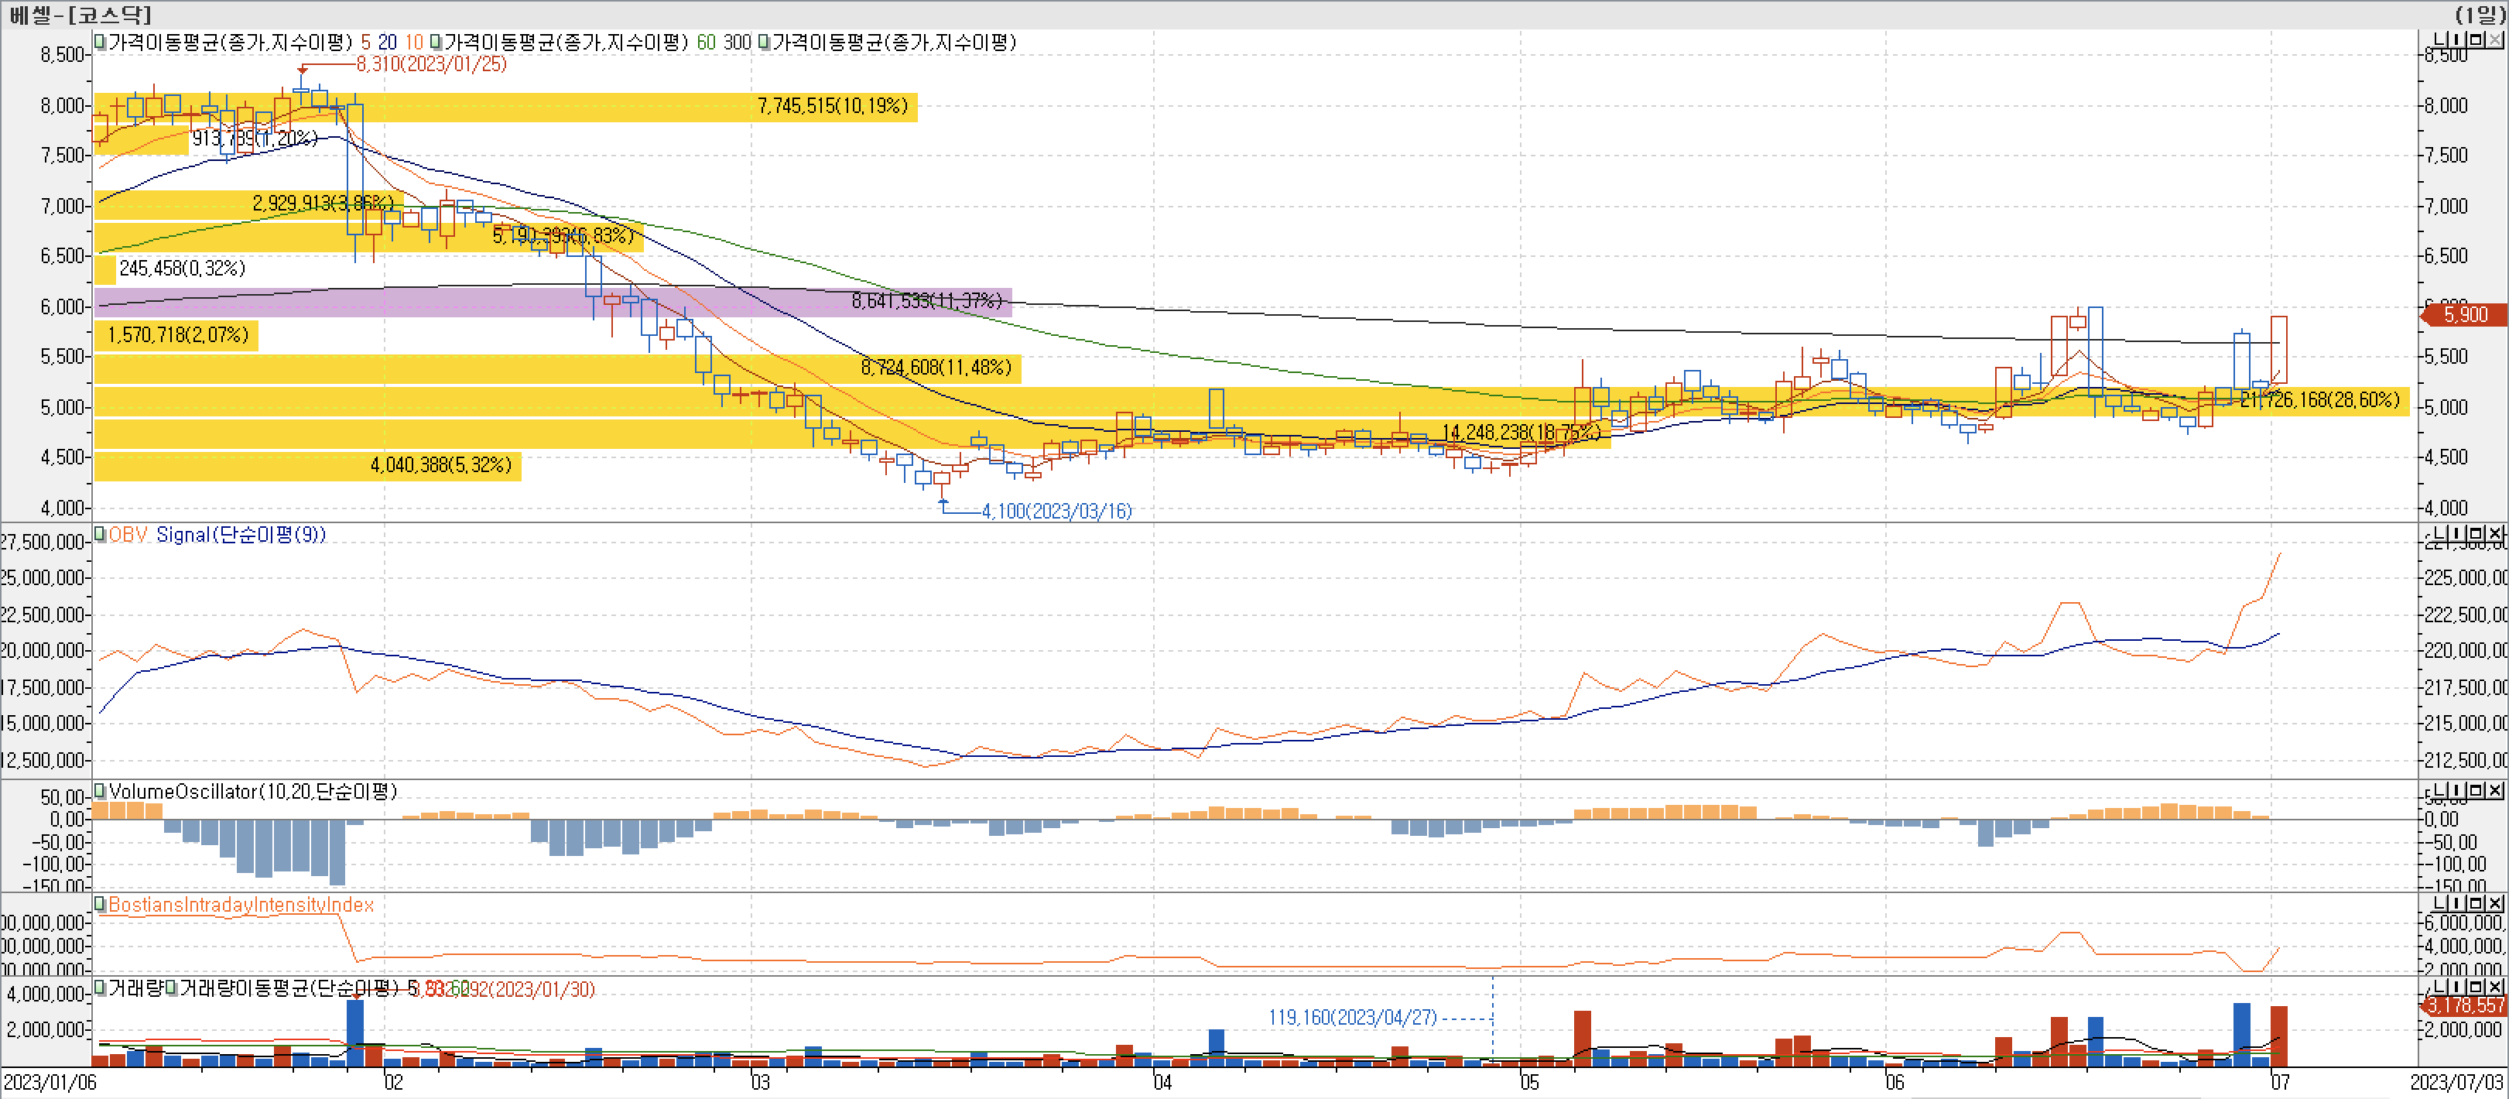Toggle second 가격이동평균 indicator green box

coord(436,42)
